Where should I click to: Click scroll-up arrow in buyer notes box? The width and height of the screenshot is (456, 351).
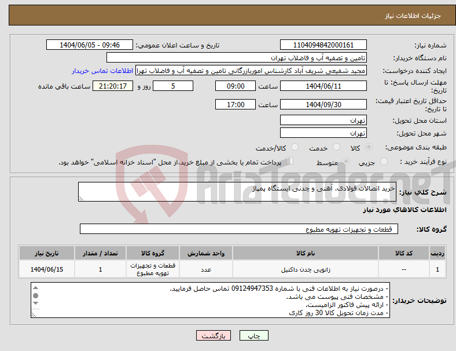(x=35, y=288)
